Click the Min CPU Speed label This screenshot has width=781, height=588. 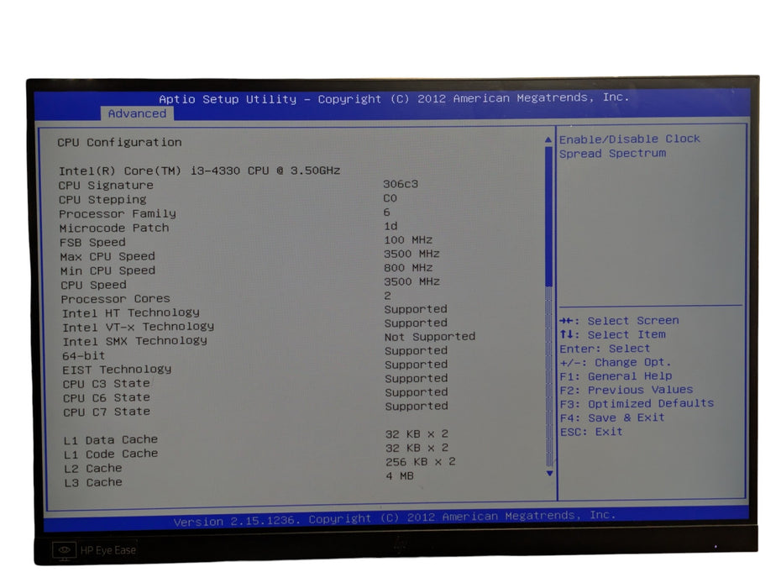(x=107, y=270)
